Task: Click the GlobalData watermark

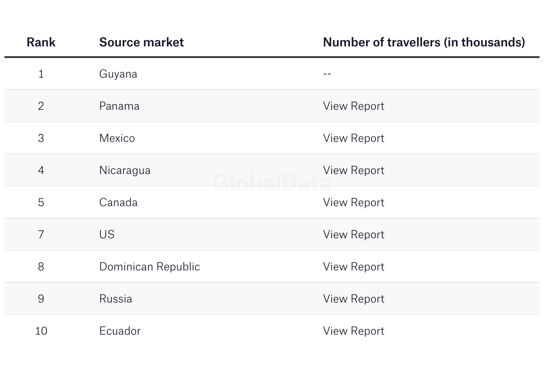Action: pos(272,183)
